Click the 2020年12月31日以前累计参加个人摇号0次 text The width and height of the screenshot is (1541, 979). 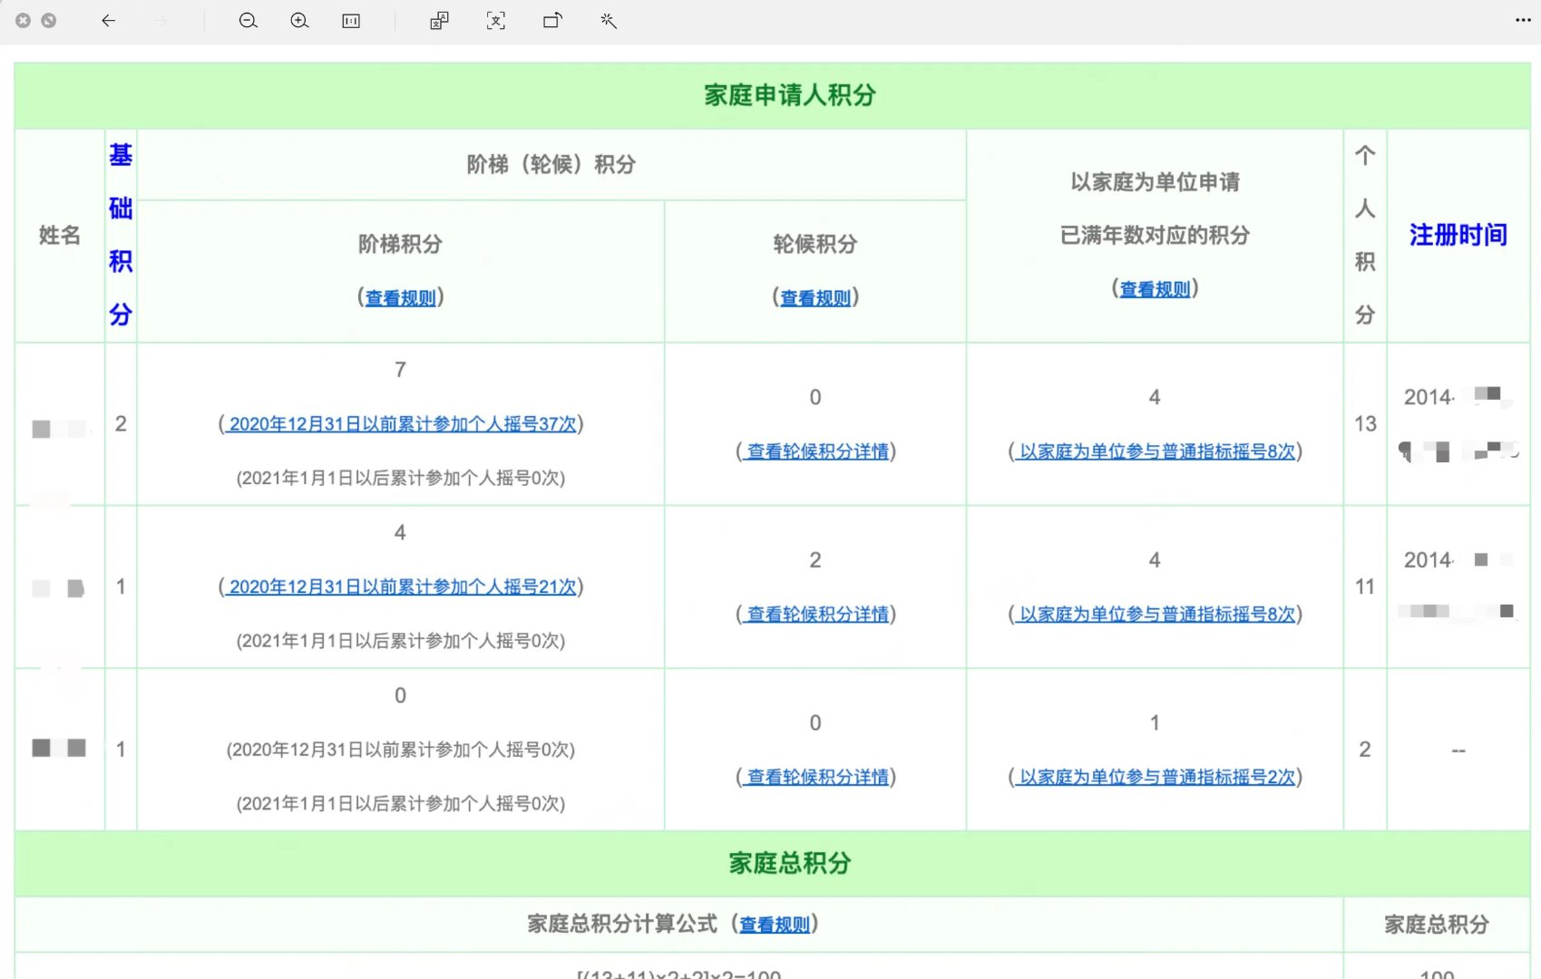pos(401,750)
